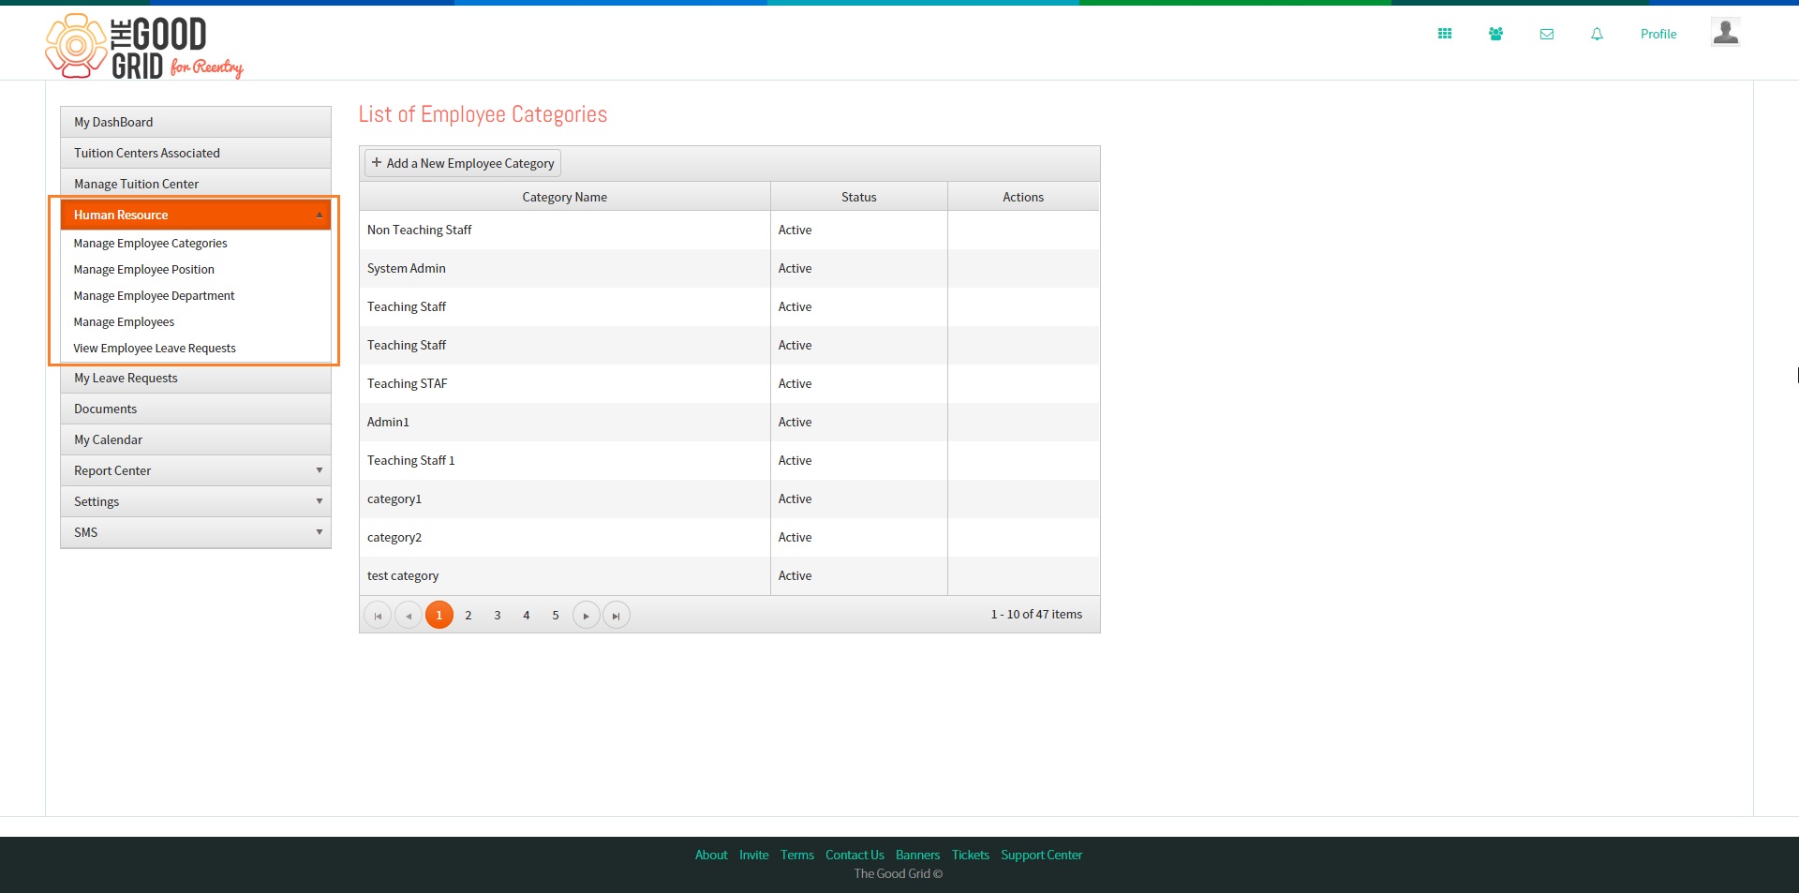Click the user avatar picture

1725,32
